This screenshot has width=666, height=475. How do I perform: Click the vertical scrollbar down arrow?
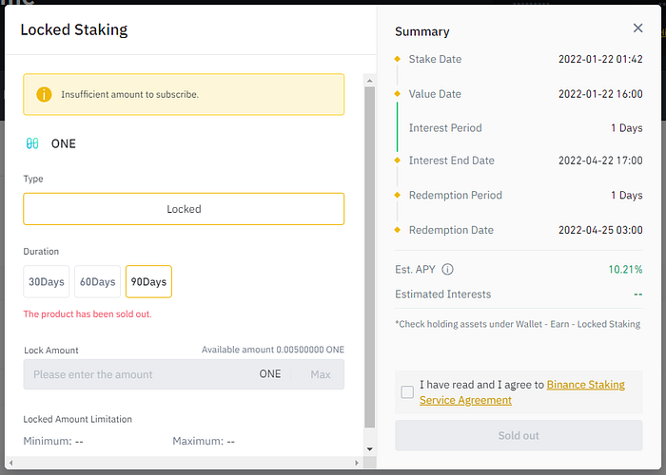click(369, 449)
